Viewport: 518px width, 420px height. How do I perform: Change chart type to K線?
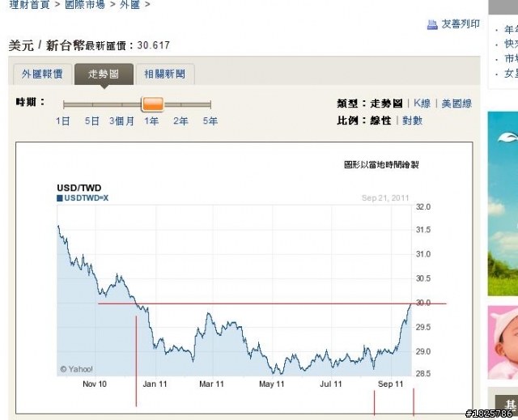422,104
